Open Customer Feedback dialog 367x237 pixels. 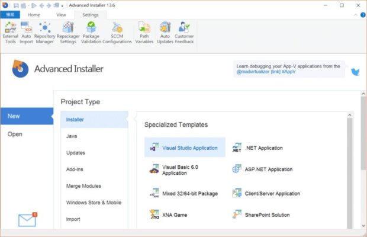tap(184, 33)
